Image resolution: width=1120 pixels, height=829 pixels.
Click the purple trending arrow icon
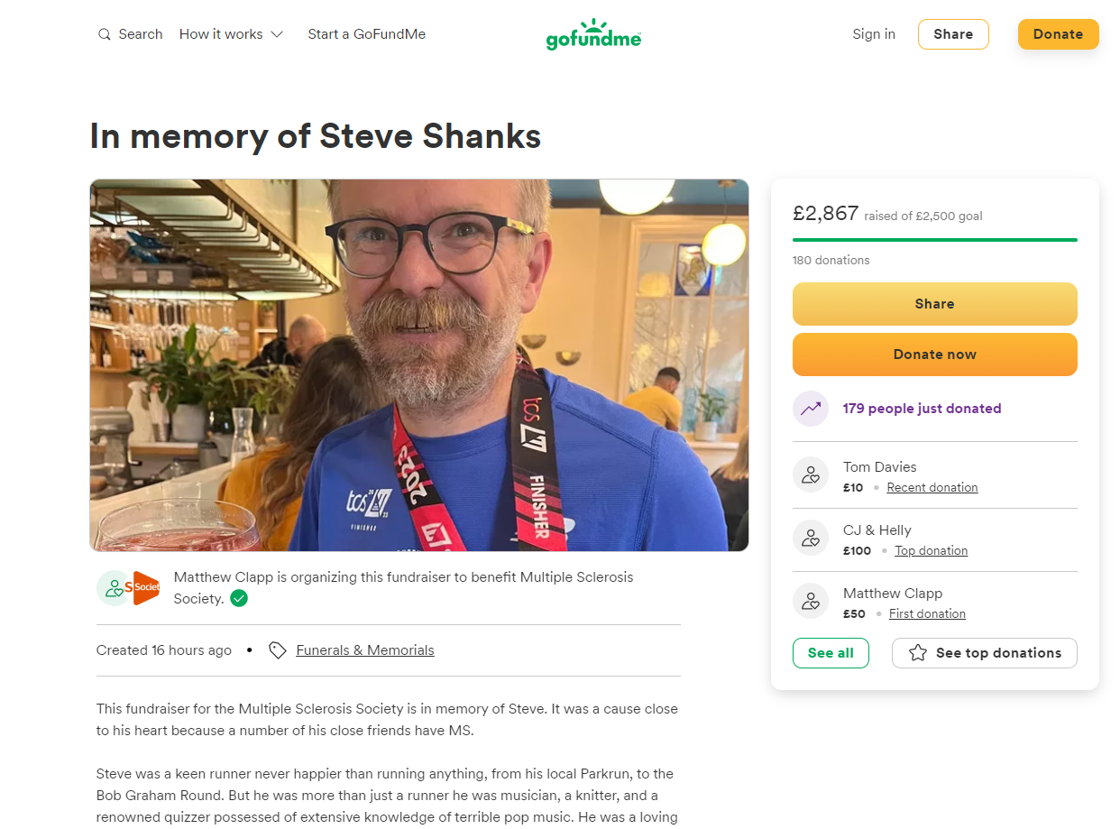(810, 409)
